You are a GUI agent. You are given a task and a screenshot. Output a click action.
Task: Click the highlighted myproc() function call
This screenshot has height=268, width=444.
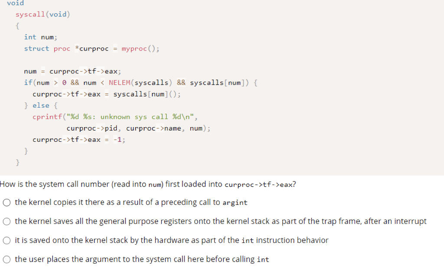(x=135, y=48)
